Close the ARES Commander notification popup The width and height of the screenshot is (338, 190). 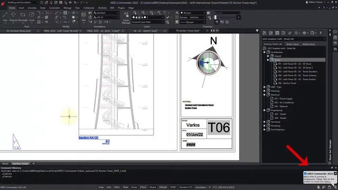coord(335,174)
